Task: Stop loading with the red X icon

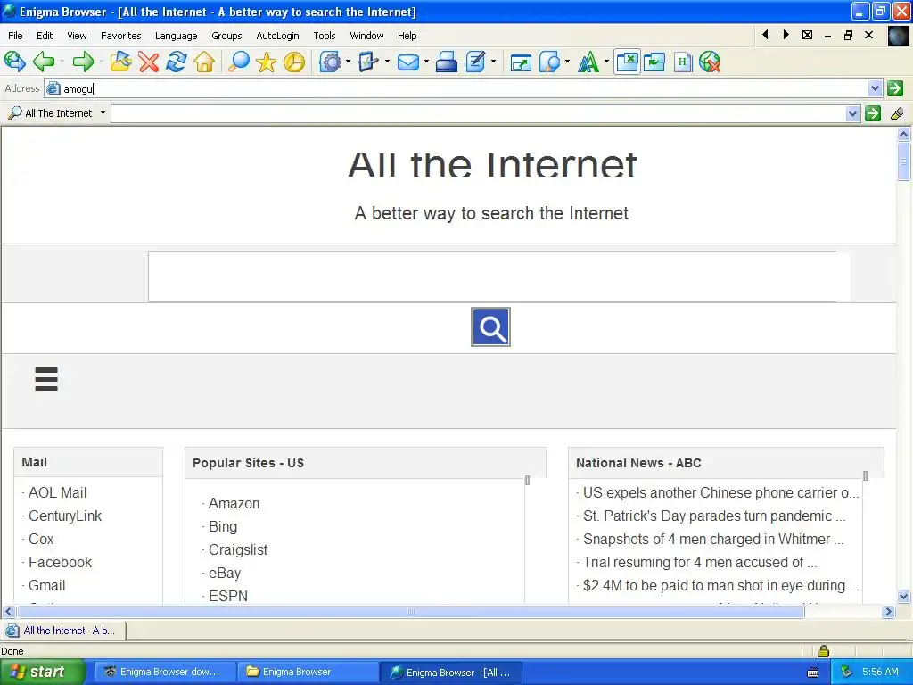Action: [x=149, y=62]
